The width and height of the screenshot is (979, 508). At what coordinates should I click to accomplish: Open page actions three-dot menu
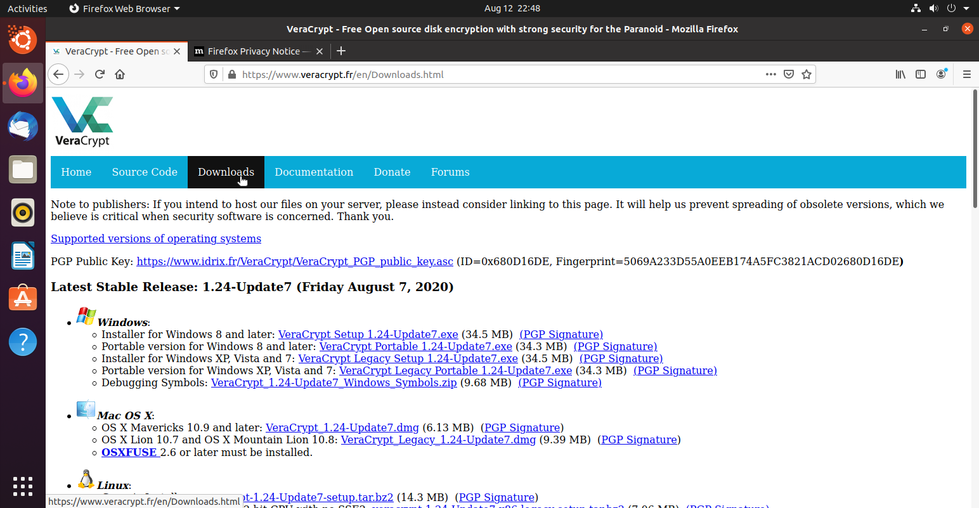pyautogui.click(x=771, y=74)
